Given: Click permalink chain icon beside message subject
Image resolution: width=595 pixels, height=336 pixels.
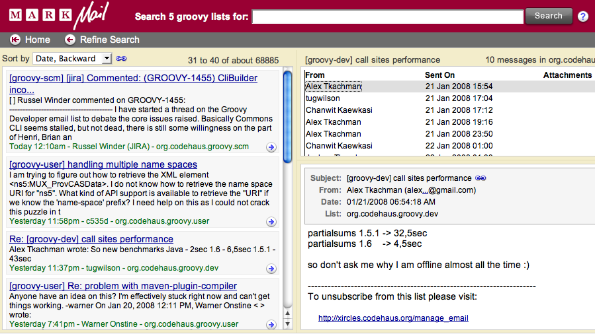Looking at the screenshot, I should pyautogui.click(x=481, y=178).
